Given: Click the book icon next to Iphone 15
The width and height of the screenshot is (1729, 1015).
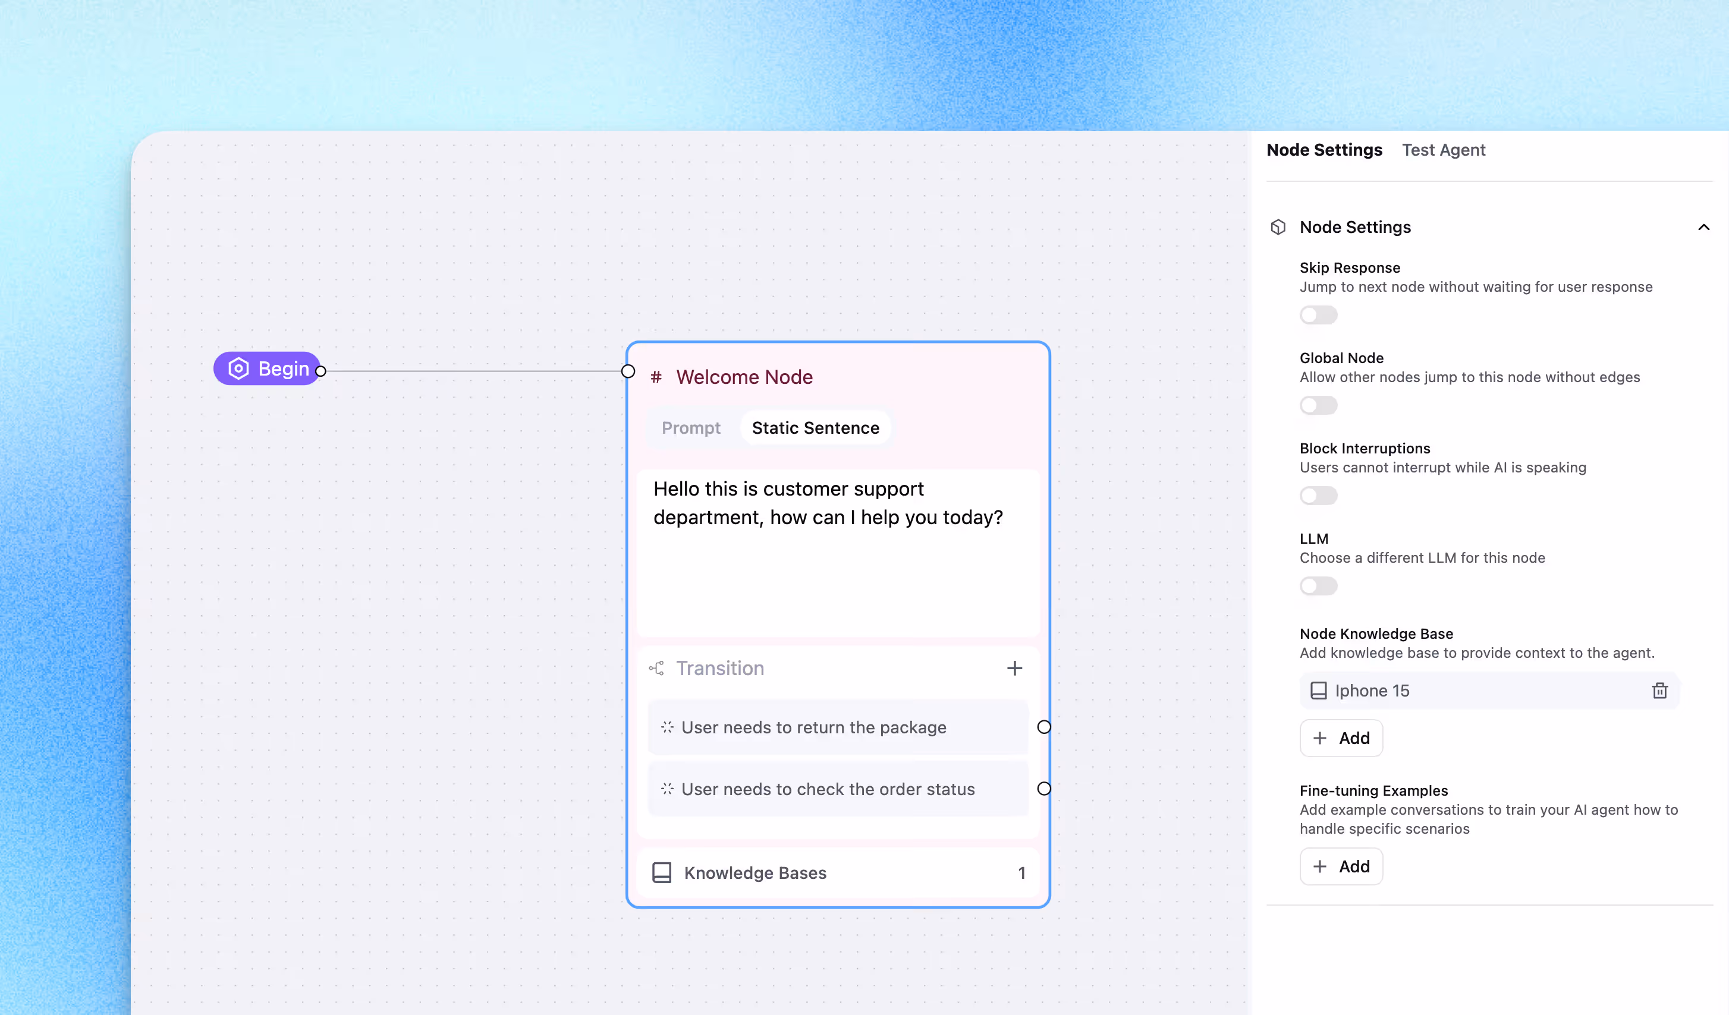Looking at the screenshot, I should click(1318, 691).
